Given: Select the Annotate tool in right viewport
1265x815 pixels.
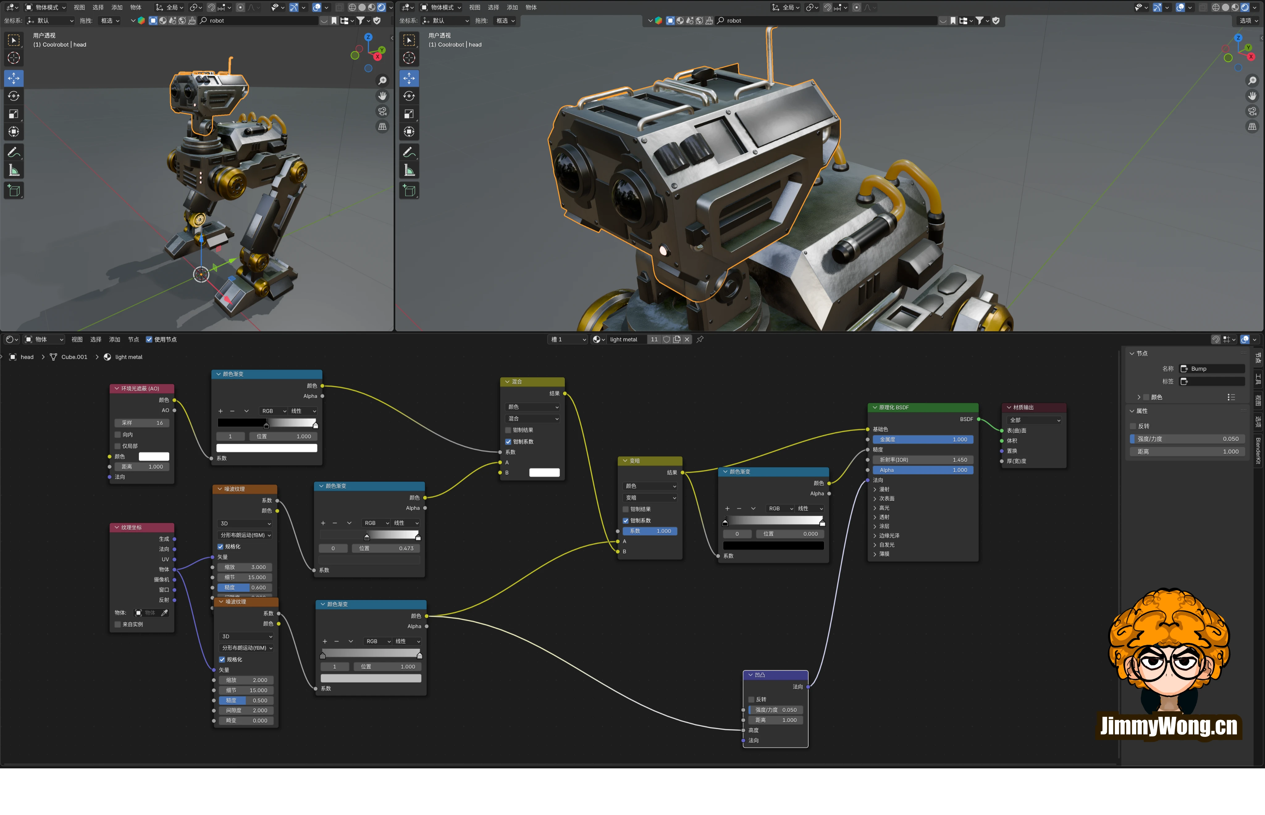Looking at the screenshot, I should [409, 153].
